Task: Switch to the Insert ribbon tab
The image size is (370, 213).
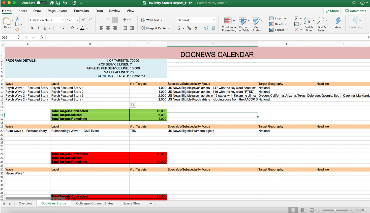Action: coord(22,11)
